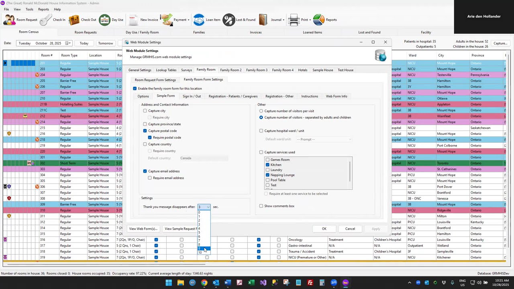Open the Web Form Info tab
This screenshot has width=514, height=289.
337,96
